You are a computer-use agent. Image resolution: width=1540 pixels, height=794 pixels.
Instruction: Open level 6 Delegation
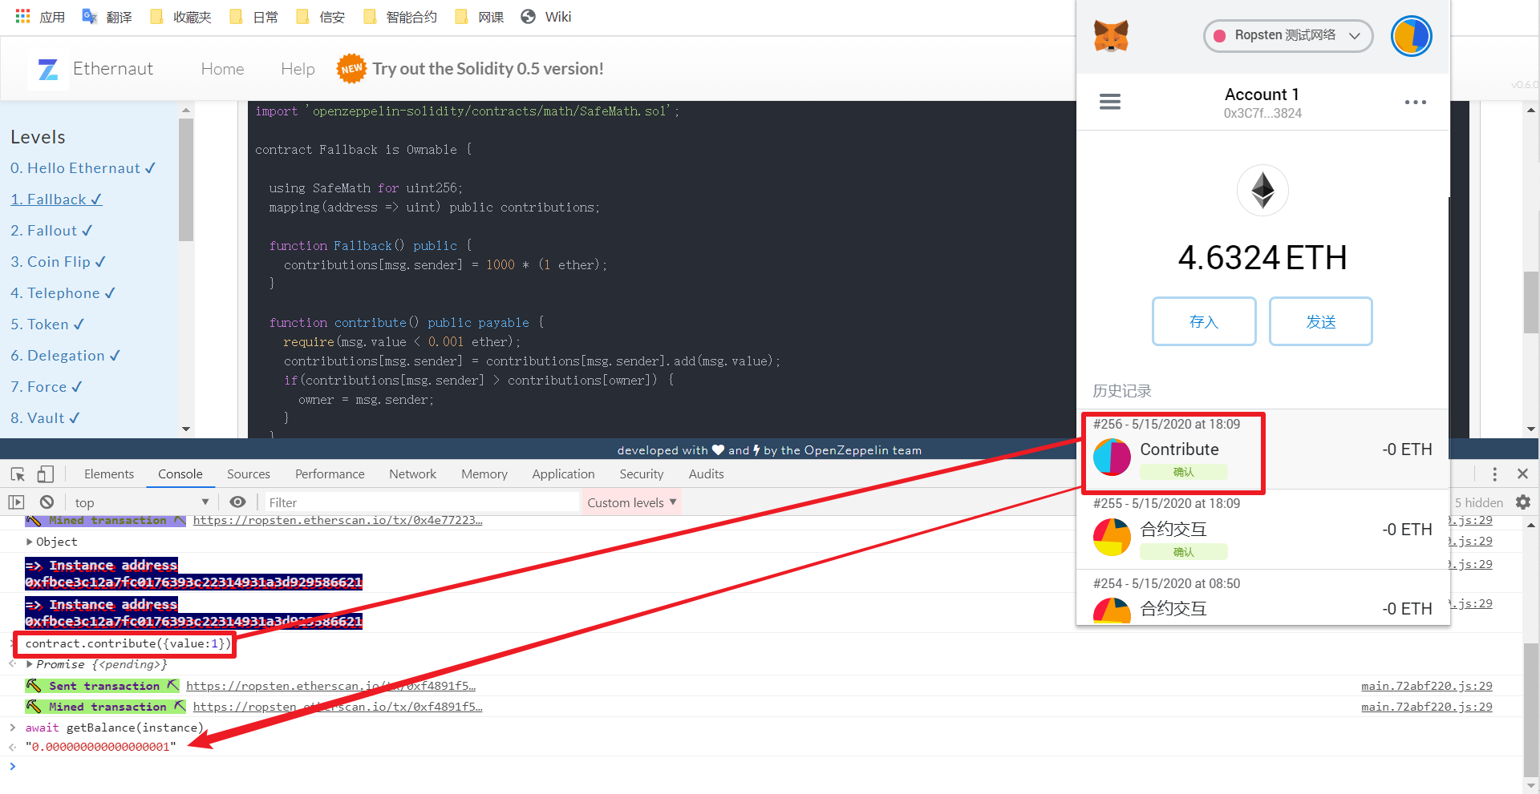click(x=66, y=356)
